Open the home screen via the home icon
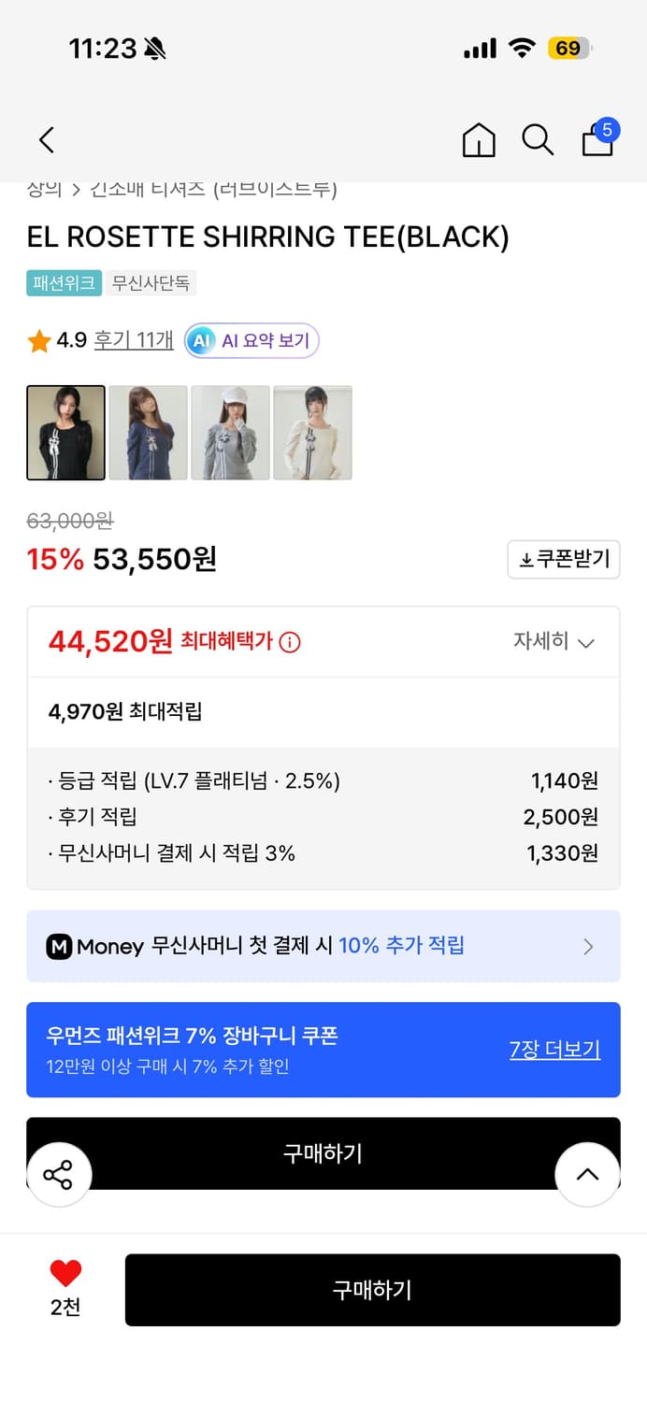 click(478, 140)
